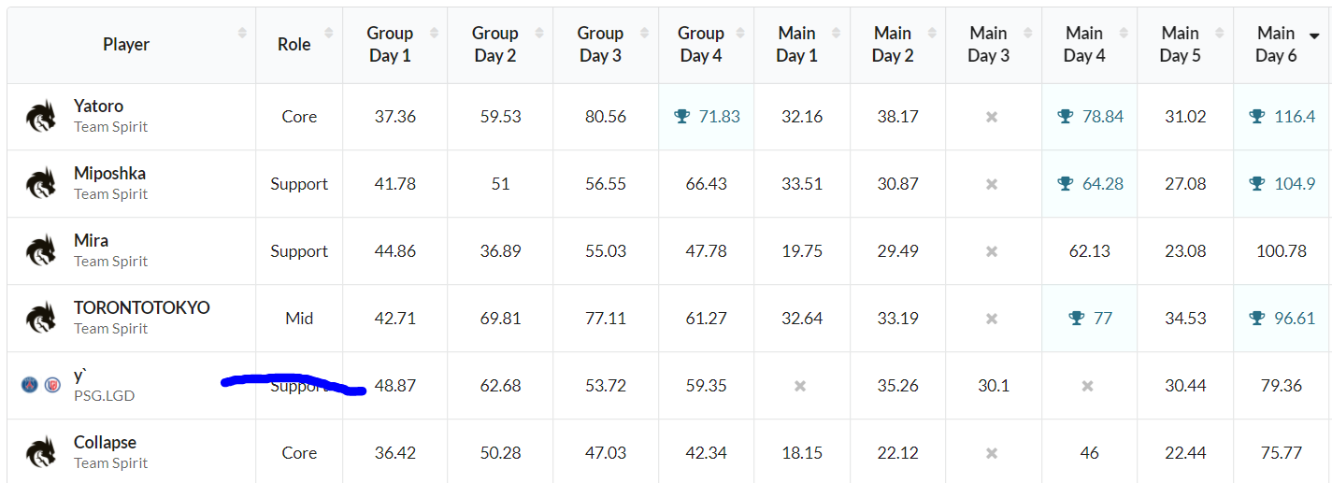The height and width of the screenshot is (483, 1332).
Task: Click trophy icon in Miposhka's Main Day 6
Action: (x=1256, y=184)
